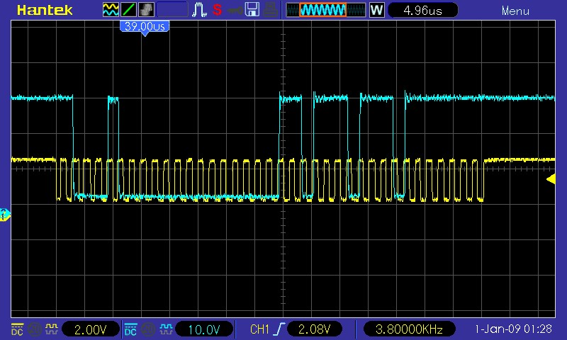Click the 39.00us horizontal trigger position marker

[145, 26]
